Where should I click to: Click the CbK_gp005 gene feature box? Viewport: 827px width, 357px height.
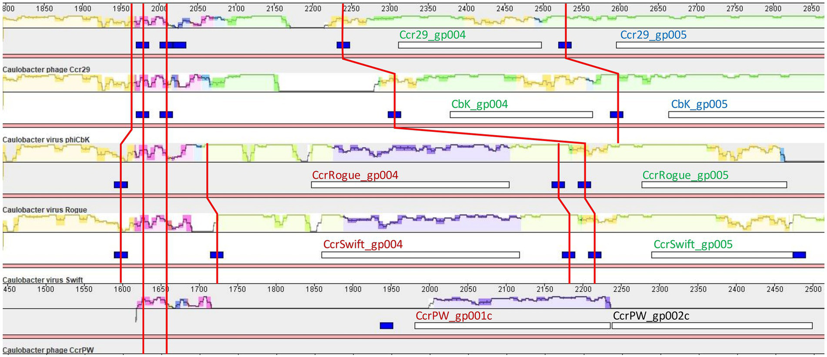point(746,115)
